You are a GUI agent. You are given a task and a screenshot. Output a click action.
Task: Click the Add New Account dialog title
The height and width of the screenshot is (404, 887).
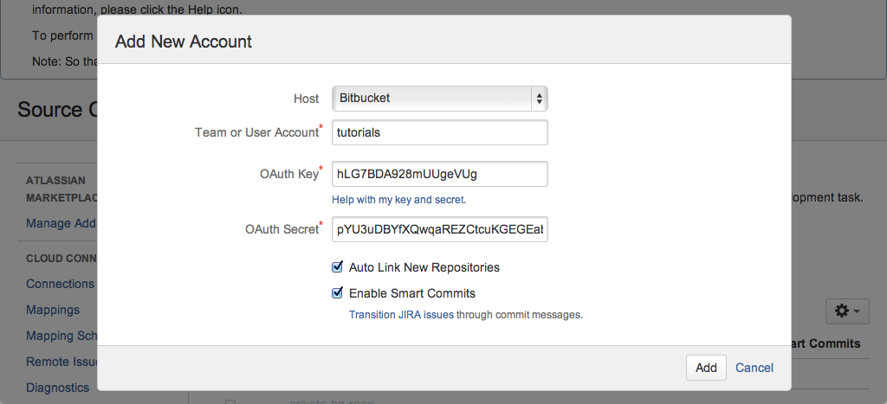tap(184, 42)
